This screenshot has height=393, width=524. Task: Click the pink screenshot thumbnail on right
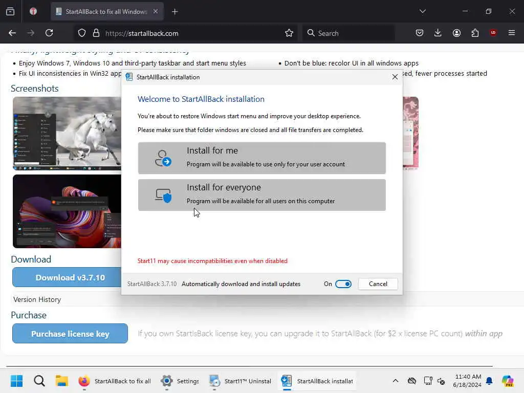(x=410, y=133)
